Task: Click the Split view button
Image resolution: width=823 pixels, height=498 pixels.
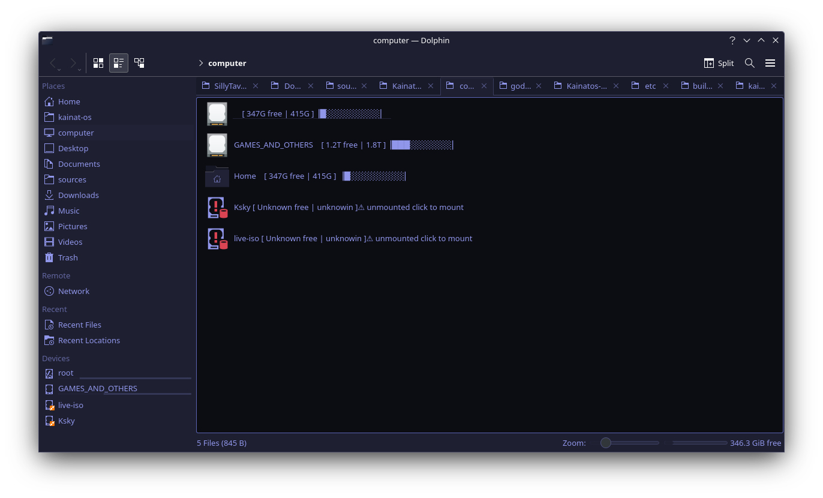Action: tap(719, 63)
